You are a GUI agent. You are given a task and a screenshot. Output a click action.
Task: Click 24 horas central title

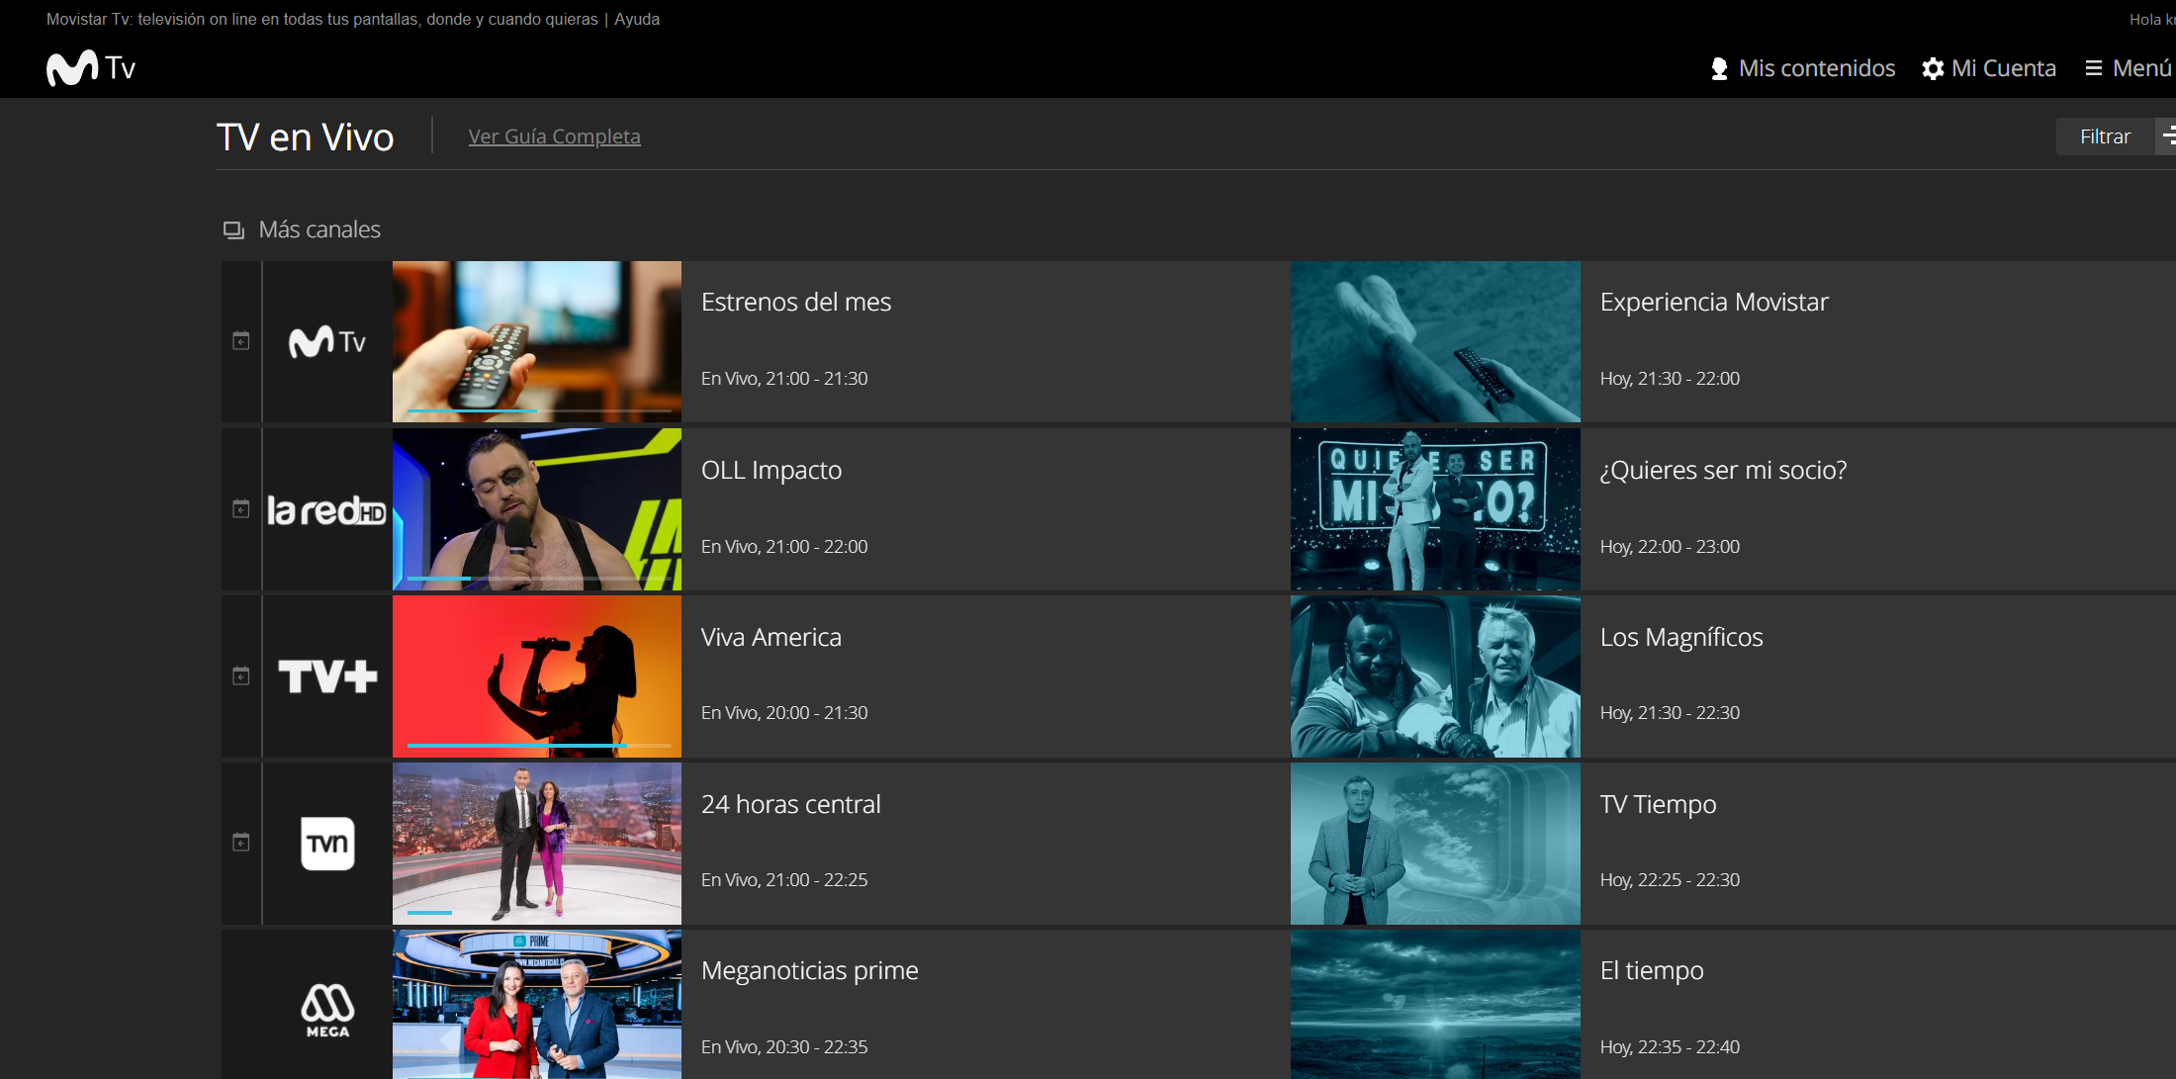(790, 804)
